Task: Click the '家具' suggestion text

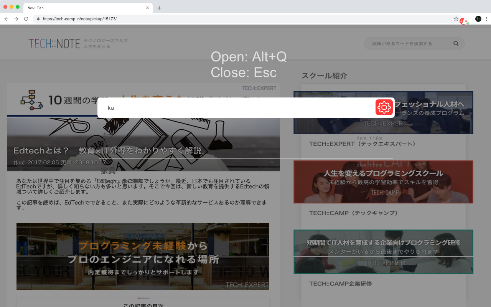Action: (x=108, y=170)
